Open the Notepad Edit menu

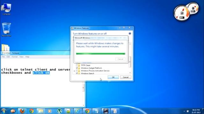[8, 57]
